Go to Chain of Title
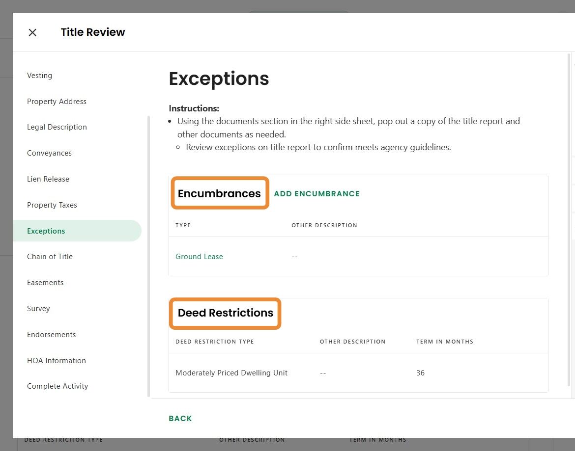This screenshot has height=451, width=575. pyautogui.click(x=50, y=257)
